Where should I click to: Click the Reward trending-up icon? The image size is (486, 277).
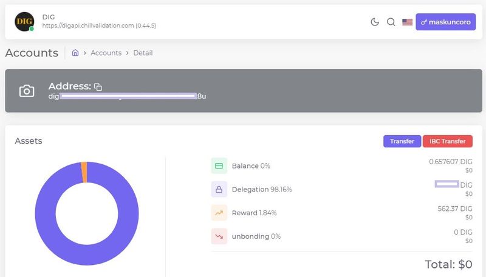[219, 213]
